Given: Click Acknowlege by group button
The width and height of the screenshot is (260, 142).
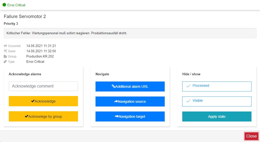Looking at the screenshot, I should pos(43,116).
